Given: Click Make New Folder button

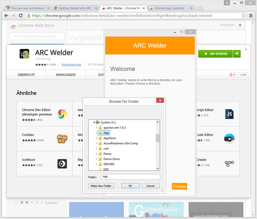Looking at the screenshot, I should click(101, 186).
